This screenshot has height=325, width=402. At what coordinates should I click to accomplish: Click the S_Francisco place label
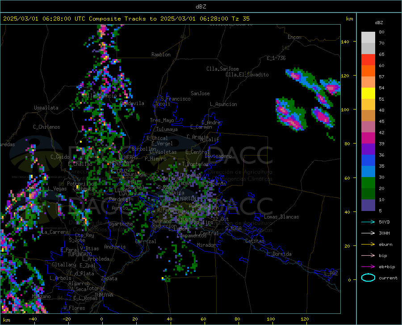pos(176,99)
